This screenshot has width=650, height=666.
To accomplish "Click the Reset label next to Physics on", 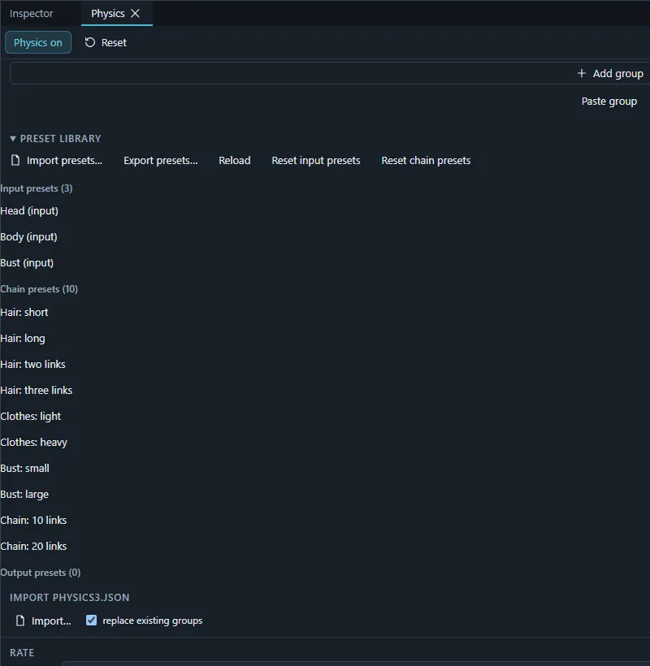I will click(114, 42).
